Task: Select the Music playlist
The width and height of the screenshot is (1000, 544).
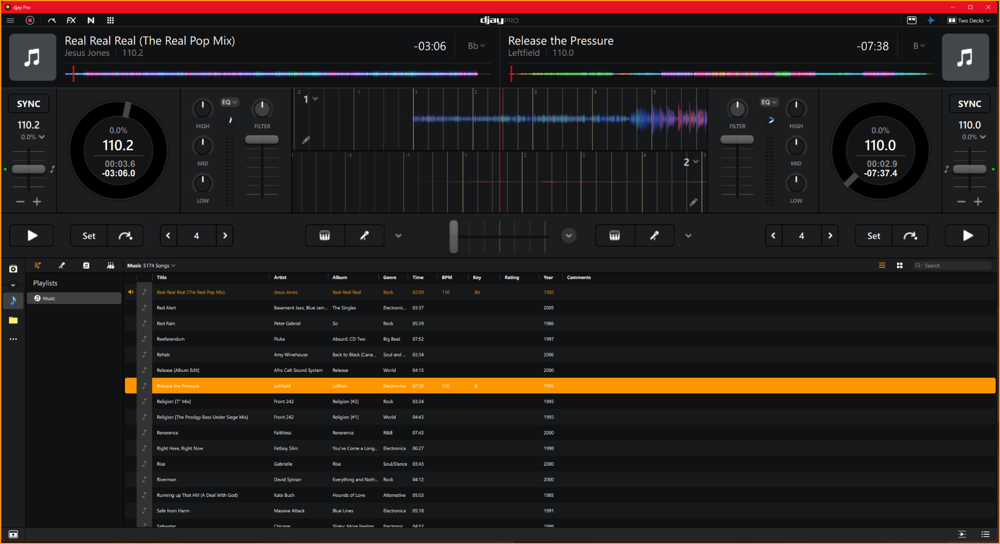Action: (x=74, y=298)
